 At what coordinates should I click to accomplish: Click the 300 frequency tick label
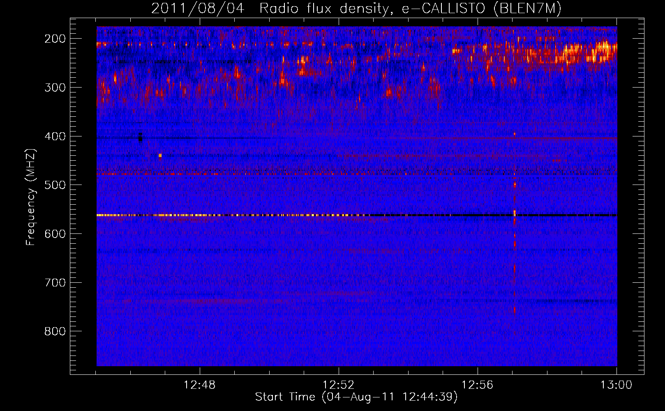[55, 88]
